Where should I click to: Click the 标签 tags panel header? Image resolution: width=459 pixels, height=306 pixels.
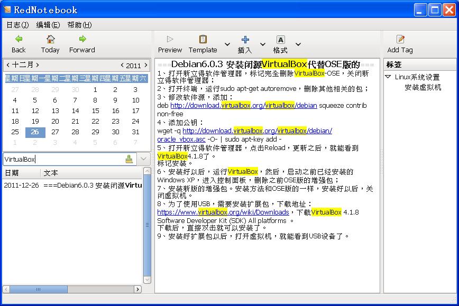coord(420,64)
